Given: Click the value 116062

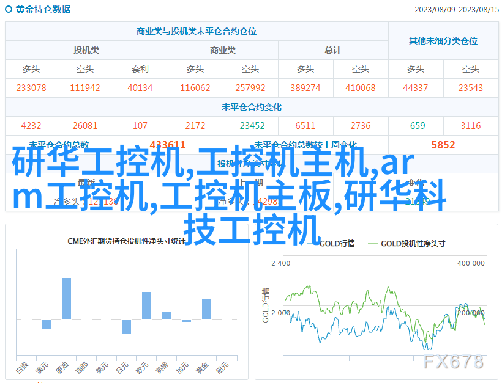Looking at the screenshot, I should pyautogui.click(x=195, y=88).
